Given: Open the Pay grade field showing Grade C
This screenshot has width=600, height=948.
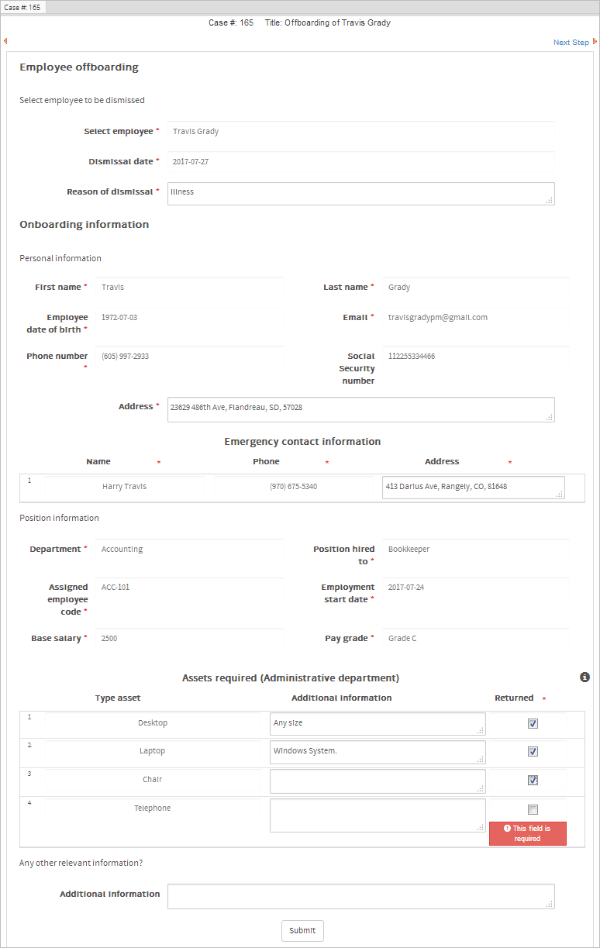Looking at the screenshot, I should [477, 639].
